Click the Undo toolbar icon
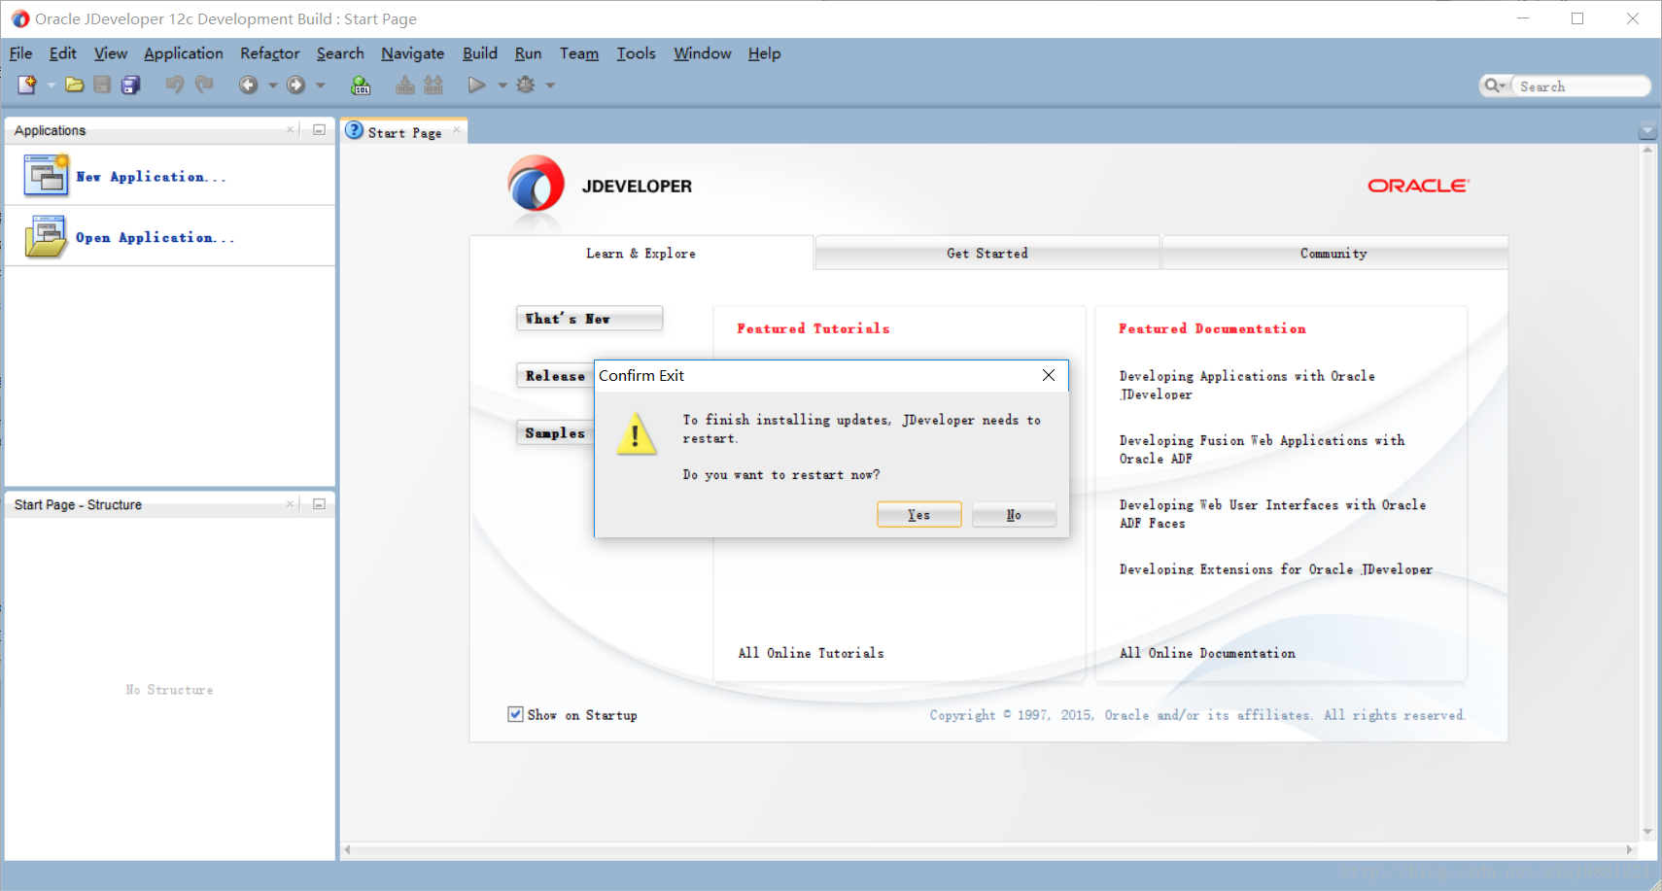The width and height of the screenshot is (1662, 891). pos(175,86)
